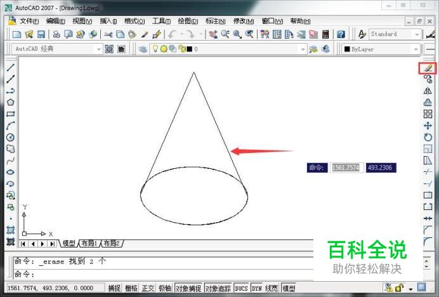Select the Hatch tool
Image resolution: width=439 pixels, height=297 pixels.
coord(11,230)
